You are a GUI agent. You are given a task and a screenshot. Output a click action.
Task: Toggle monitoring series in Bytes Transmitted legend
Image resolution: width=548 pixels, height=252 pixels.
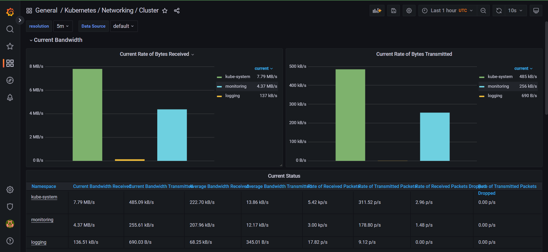click(498, 86)
